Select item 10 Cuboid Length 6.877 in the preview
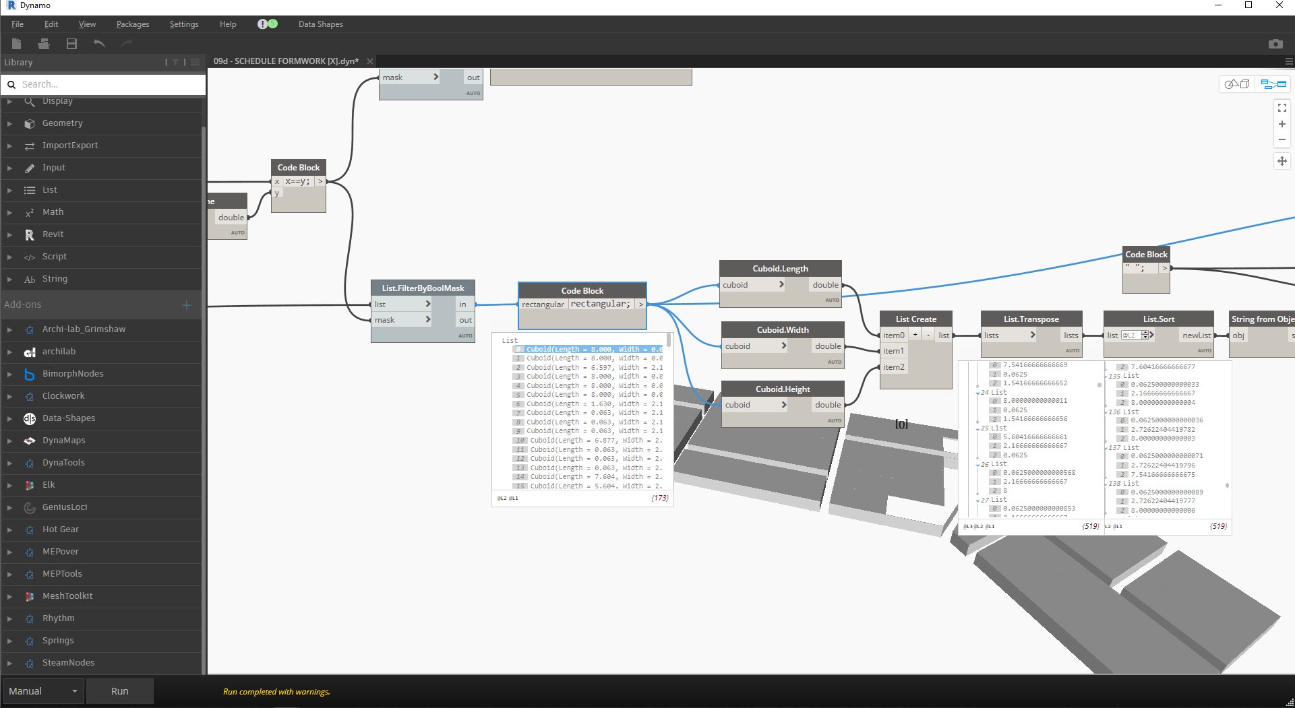Image resolution: width=1295 pixels, height=708 pixels. click(x=587, y=440)
